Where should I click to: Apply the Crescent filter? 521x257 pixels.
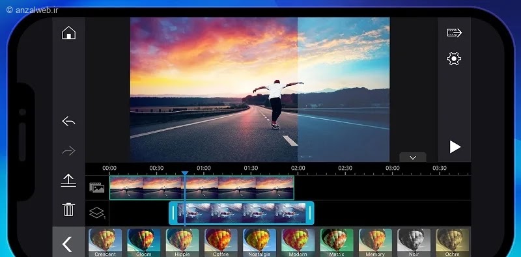pyautogui.click(x=105, y=243)
